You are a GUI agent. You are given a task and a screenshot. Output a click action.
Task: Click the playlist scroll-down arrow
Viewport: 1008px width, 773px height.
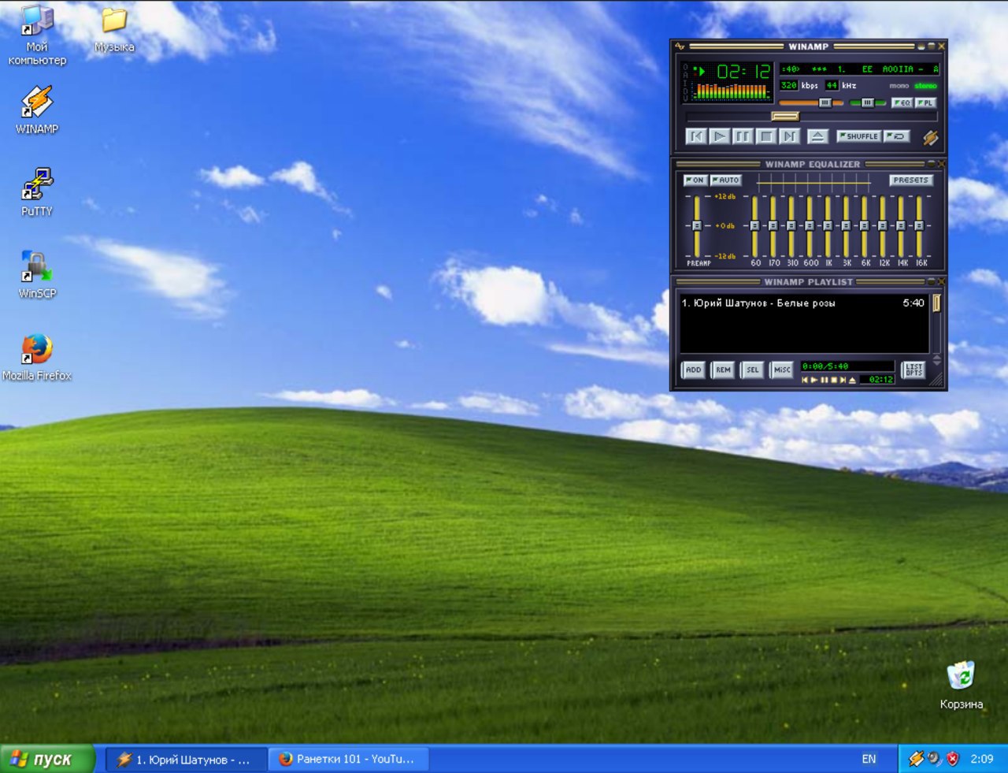(x=937, y=363)
